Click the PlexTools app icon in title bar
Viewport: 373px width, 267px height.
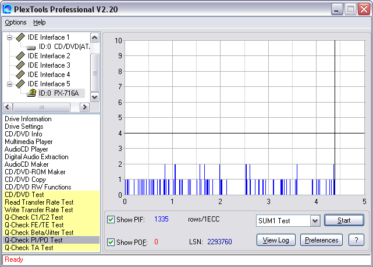pyautogui.click(x=8, y=9)
